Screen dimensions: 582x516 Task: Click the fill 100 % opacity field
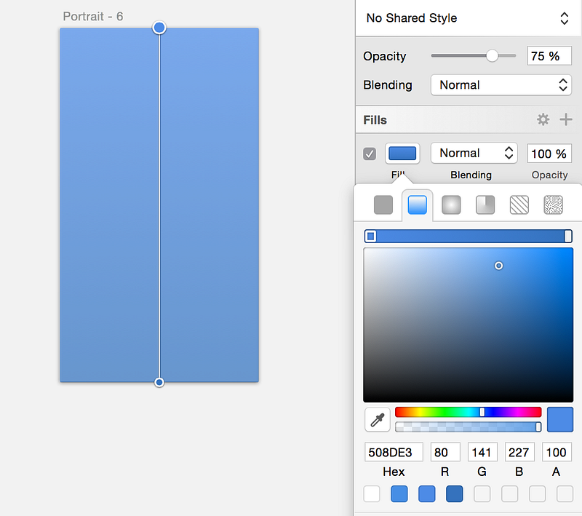click(549, 154)
